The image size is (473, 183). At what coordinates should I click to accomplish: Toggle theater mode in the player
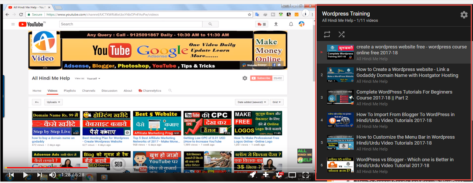pyautogui.click(x=292, y=175)
